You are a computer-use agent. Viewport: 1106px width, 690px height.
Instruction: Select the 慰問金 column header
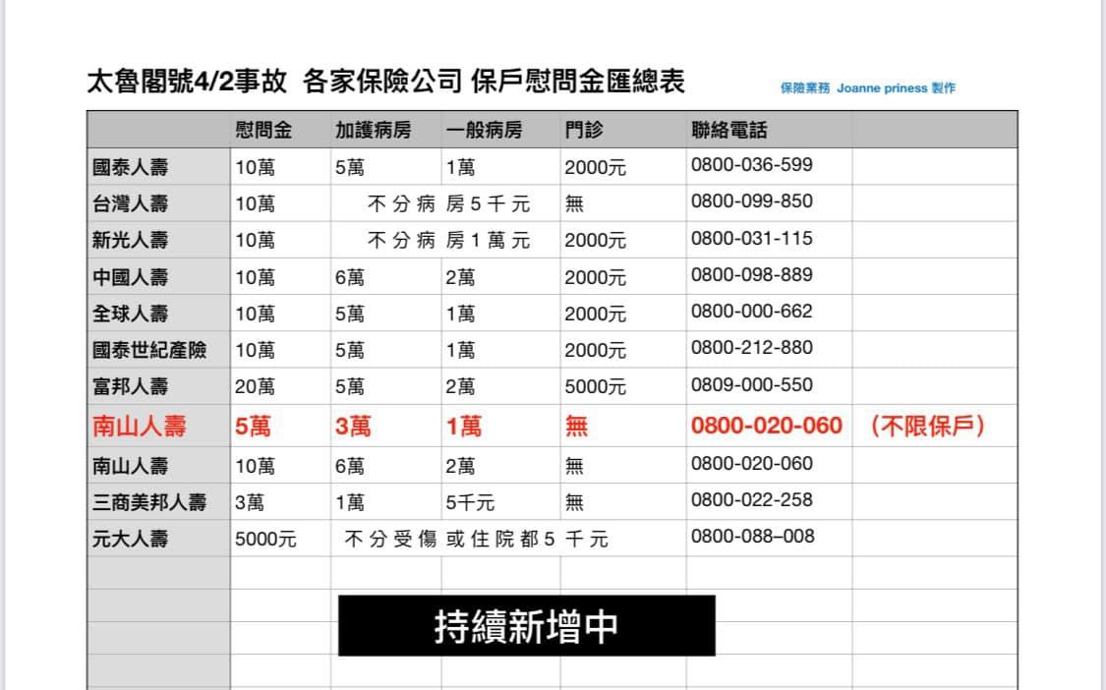(x=263, y=130)
